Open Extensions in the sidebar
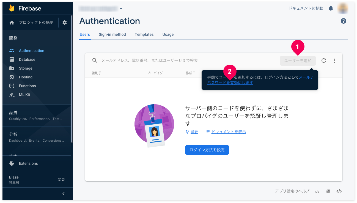Viewport: 357px width, 203px height. [28, 163]
